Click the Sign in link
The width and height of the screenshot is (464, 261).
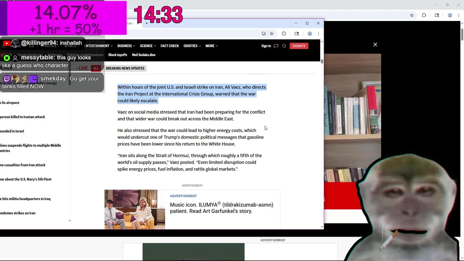(x=266, y=46)
